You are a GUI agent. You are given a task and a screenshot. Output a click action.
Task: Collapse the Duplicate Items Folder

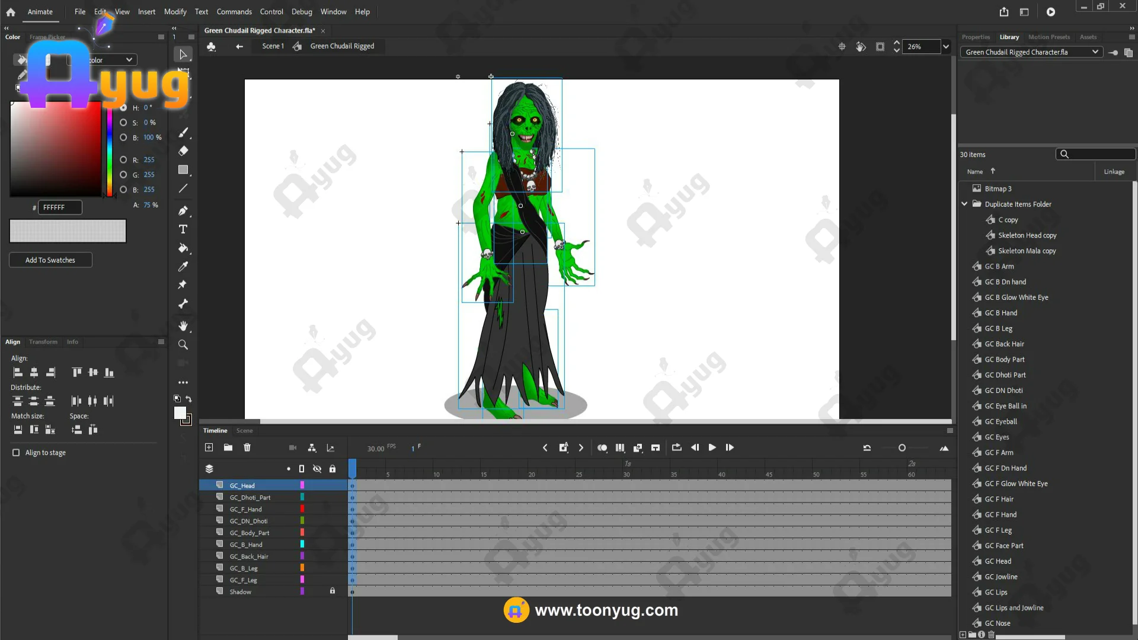pyautogui.click(x=964, y=204)
